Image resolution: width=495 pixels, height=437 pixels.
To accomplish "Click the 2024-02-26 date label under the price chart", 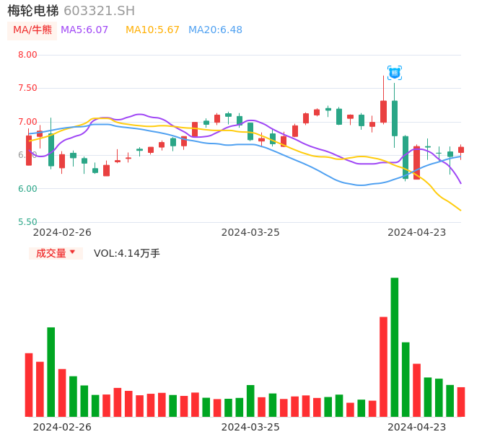I will point(62,232).
